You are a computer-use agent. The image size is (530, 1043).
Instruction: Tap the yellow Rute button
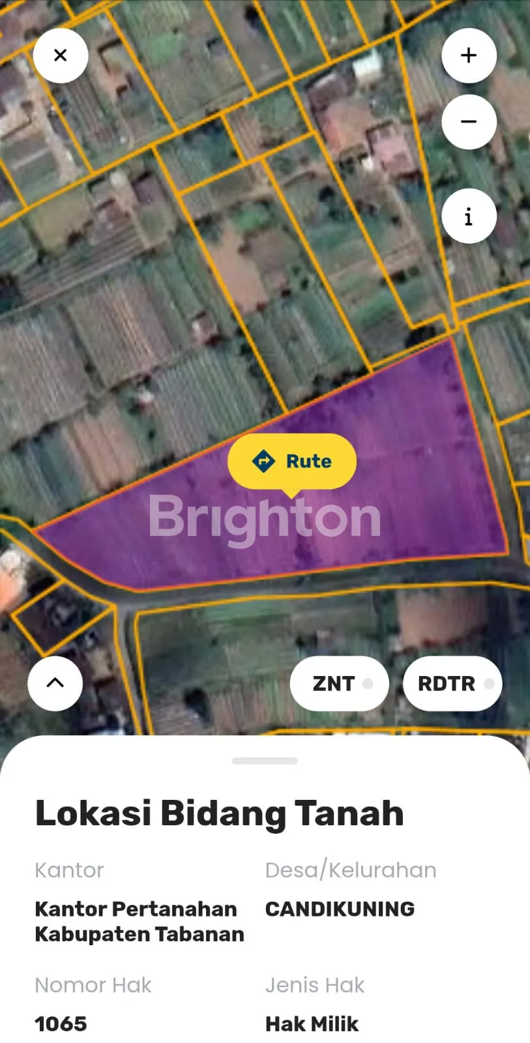pyautogui.click(x=292, y=462)
